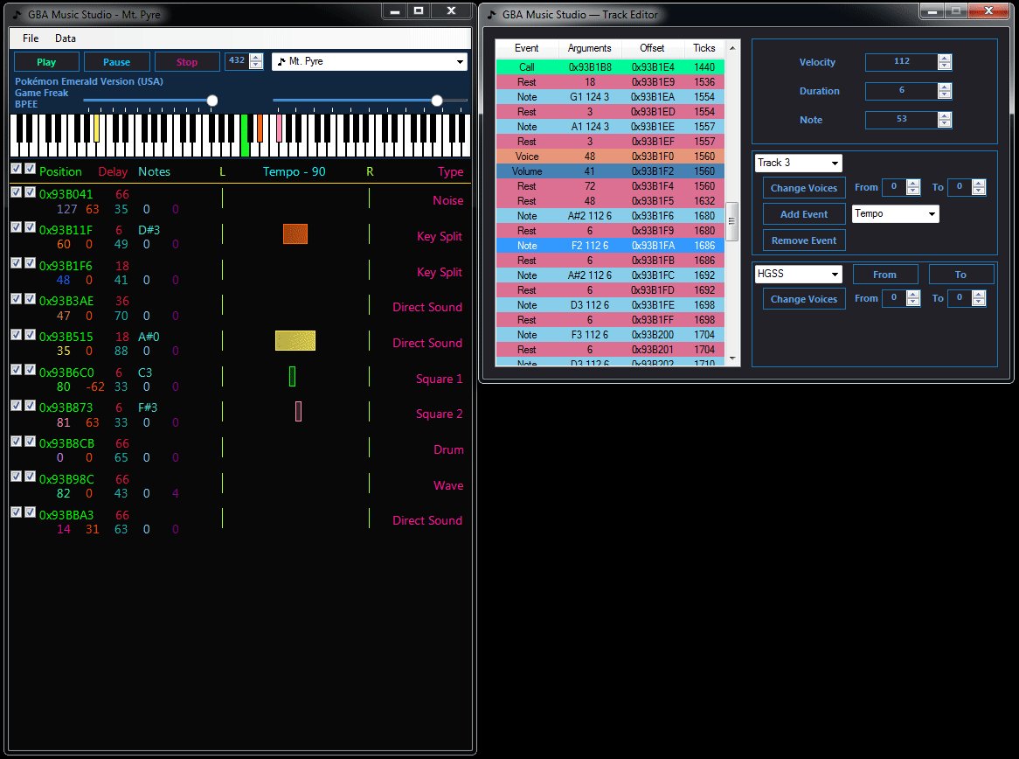The height and width of the screenshot is (759, 1019).
Task: Click the song number field showing 432
Action: [237, 60]
